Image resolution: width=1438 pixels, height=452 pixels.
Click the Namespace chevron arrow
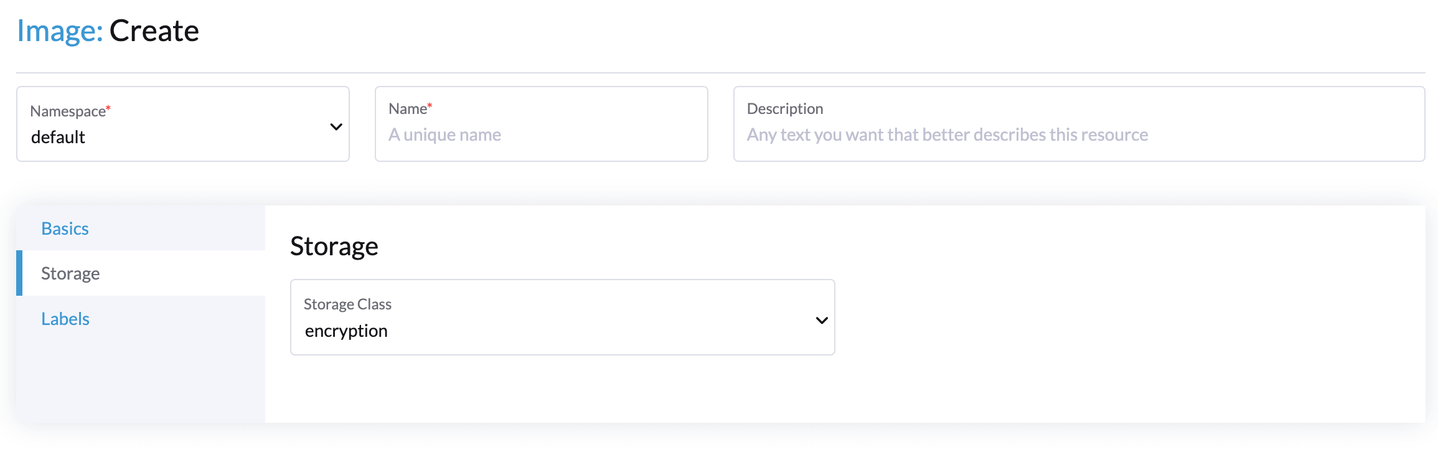point(336,126)
